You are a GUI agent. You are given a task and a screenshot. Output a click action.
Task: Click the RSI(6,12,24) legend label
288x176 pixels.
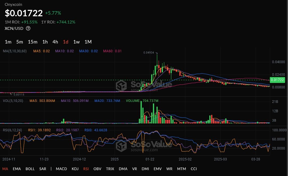click(x=12, y=130)
